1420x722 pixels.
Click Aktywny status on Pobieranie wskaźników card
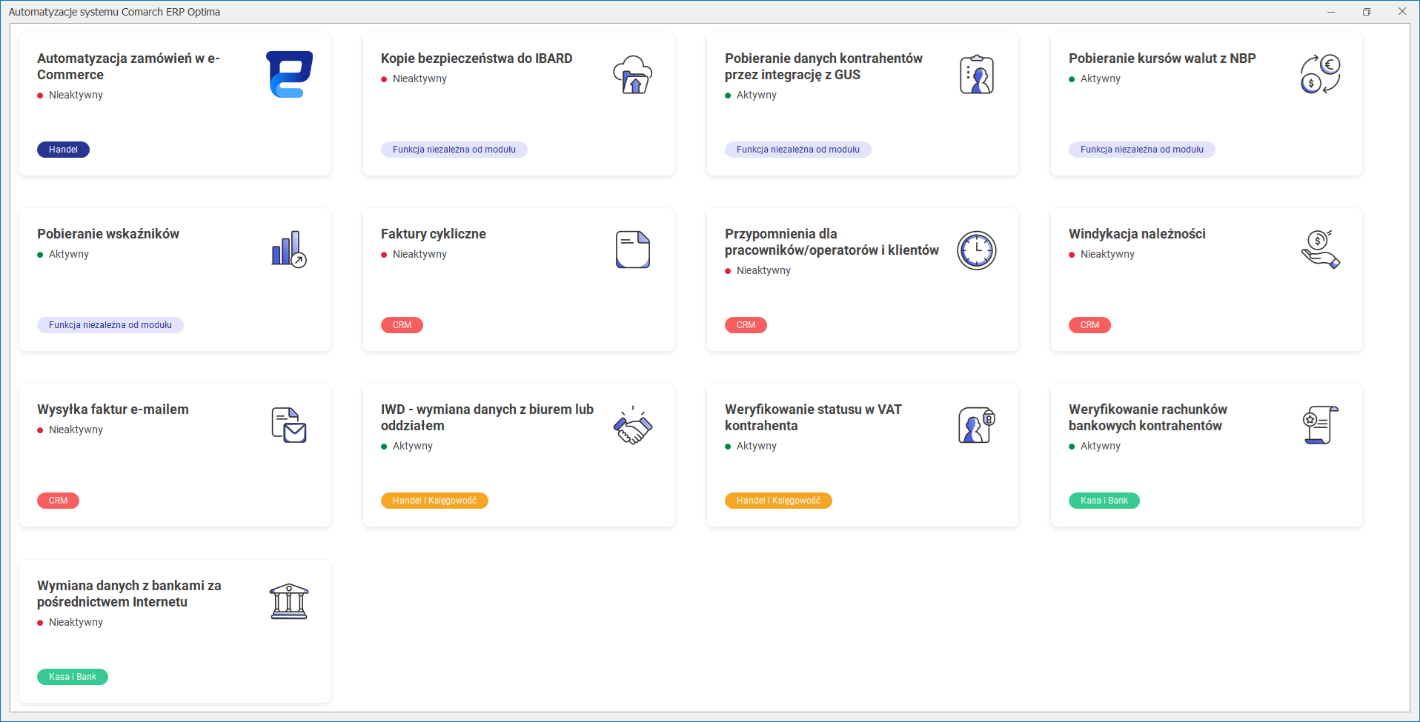click(x=63, y=255)
